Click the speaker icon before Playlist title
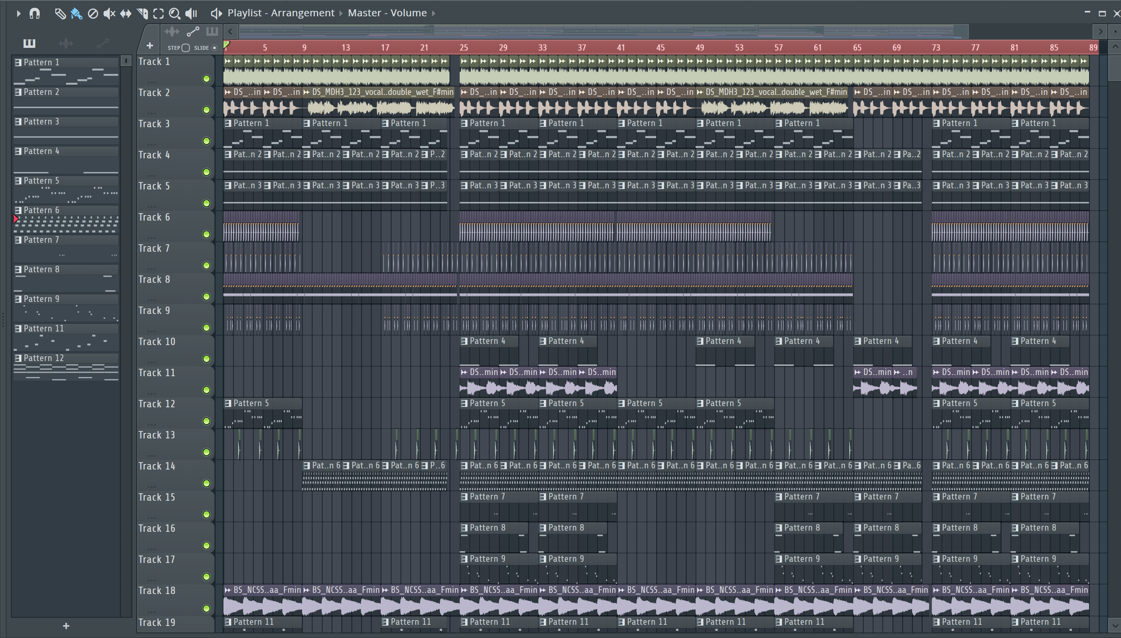The width and height of the screenshot is (1121, 638). [x=216, y=14]
